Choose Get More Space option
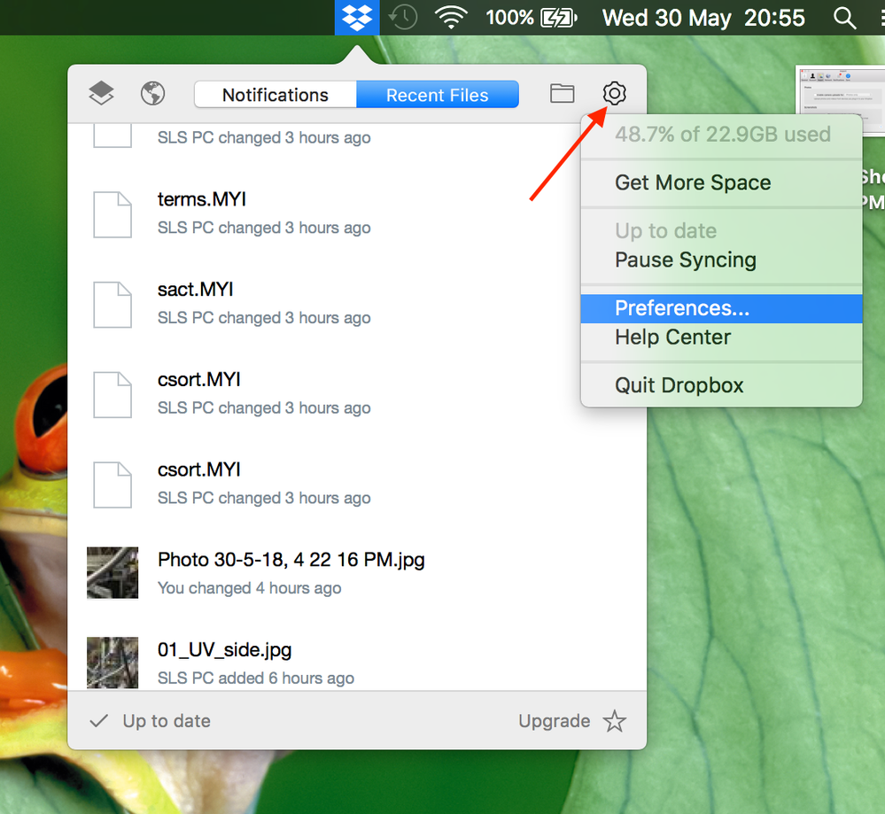The image size is (885, 814). 692,183
